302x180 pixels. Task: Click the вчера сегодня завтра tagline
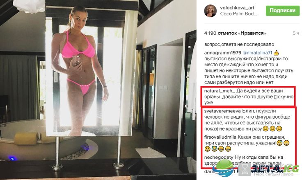pos(273,174)
